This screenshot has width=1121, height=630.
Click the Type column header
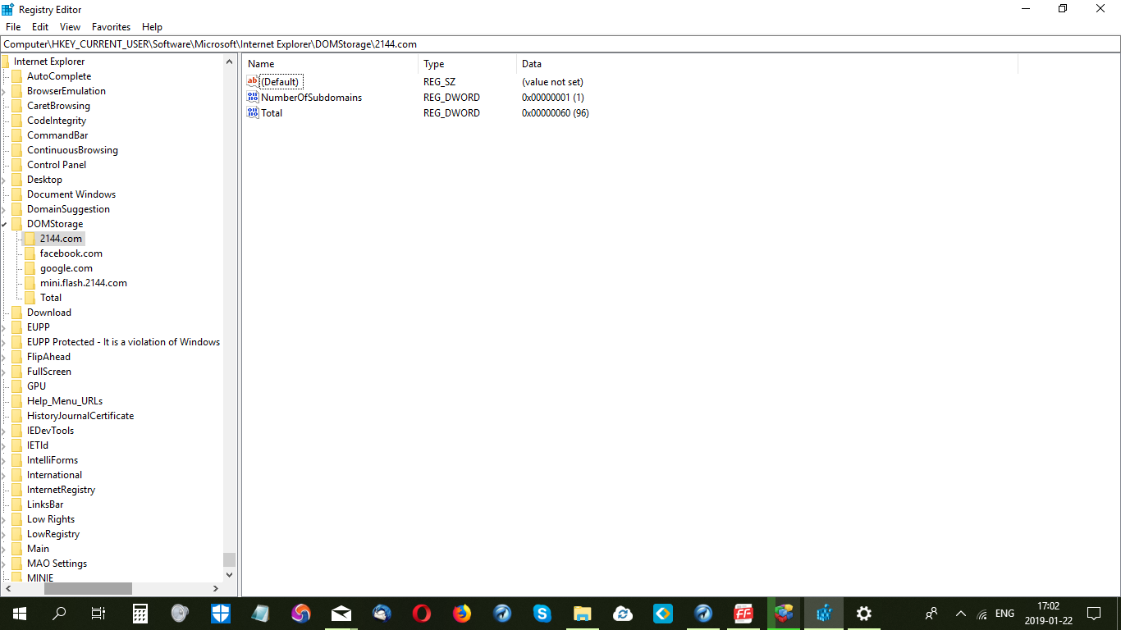click(468, 64)
